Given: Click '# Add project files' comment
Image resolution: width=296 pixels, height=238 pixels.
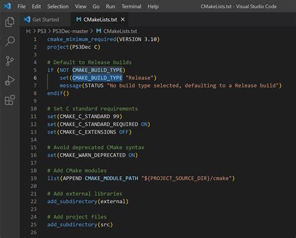Looking at the screenshot, I should coord(77,217).
